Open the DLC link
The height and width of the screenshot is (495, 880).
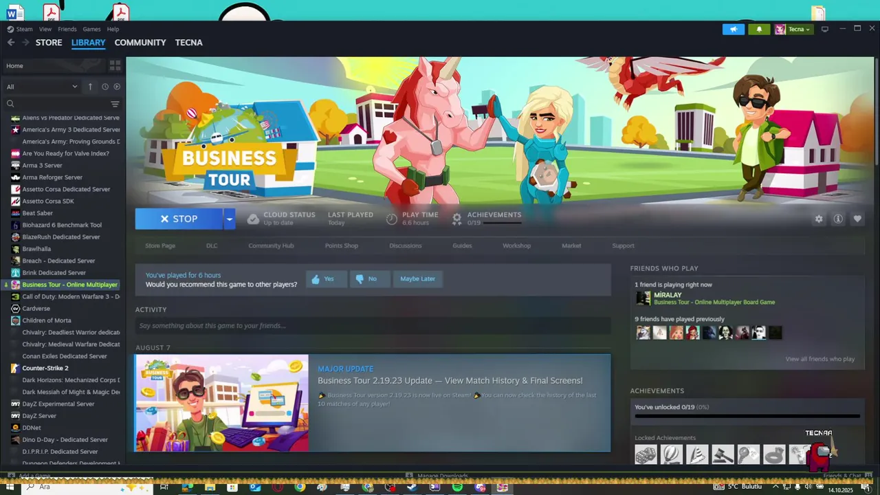[x=212, y=245]
